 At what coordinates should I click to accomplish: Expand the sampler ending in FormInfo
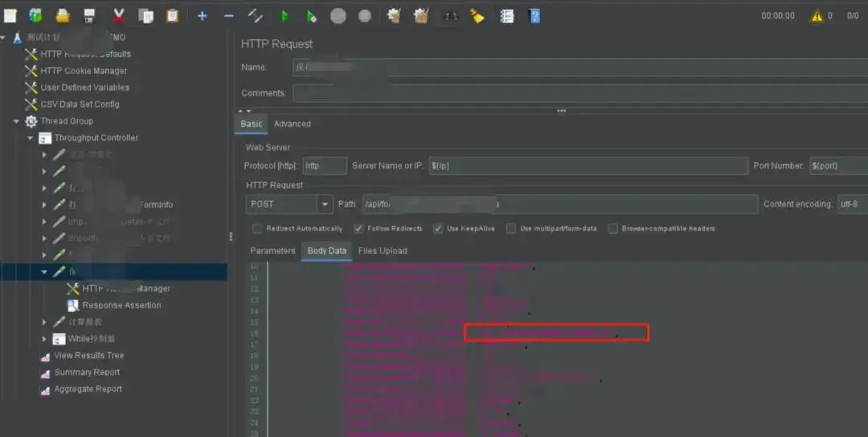[x=44, y=205]
